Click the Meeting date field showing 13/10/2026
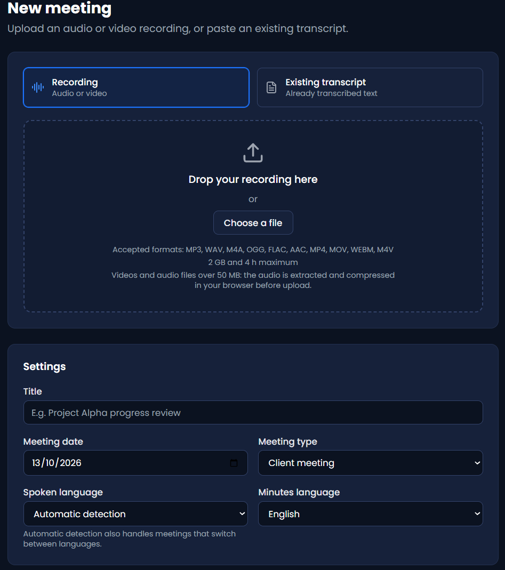Viewport: 505px width, 570px height. click(135, 463)
